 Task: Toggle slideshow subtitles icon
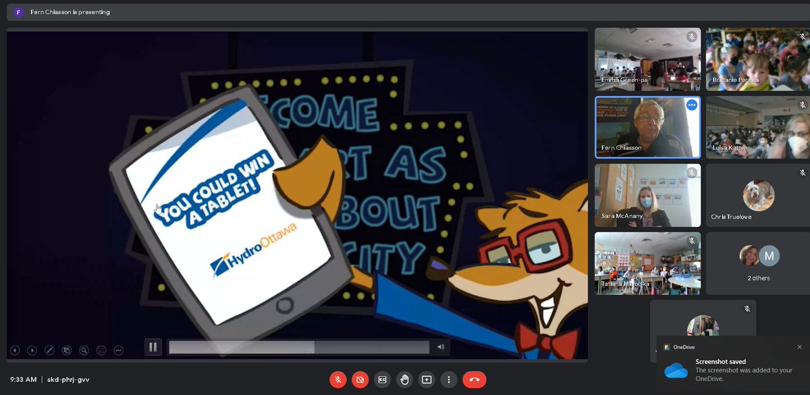(101, 350)
